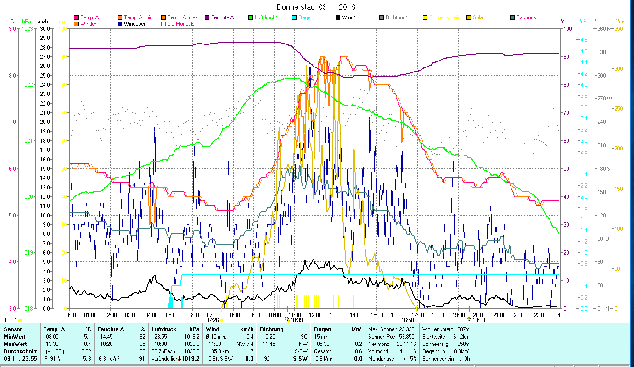
Task: Click the red falling pressure trend arrow
Action: pyautogui.click(x=179, y=359)
